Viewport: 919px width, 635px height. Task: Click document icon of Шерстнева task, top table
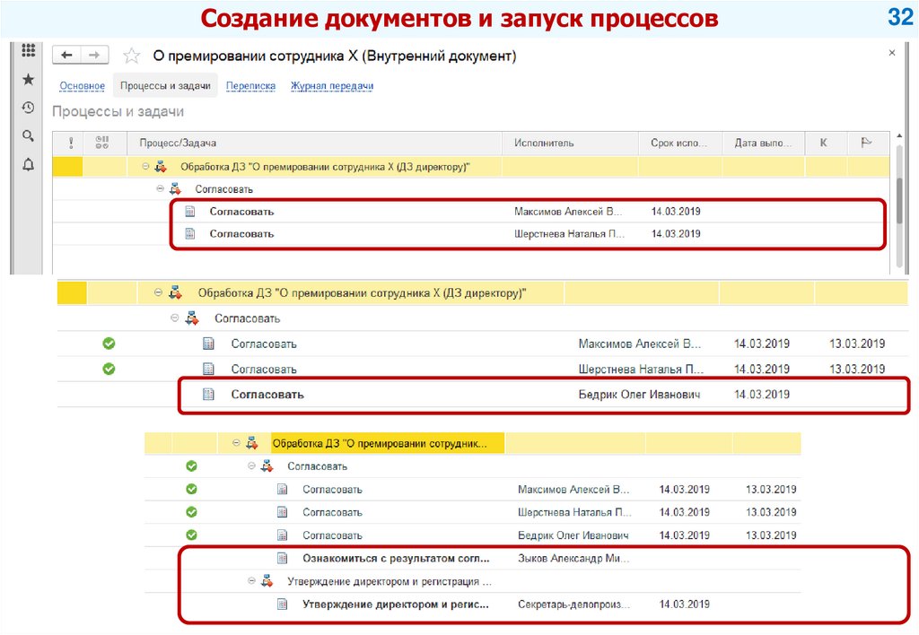pyautogui.click(x=190, y=234)
